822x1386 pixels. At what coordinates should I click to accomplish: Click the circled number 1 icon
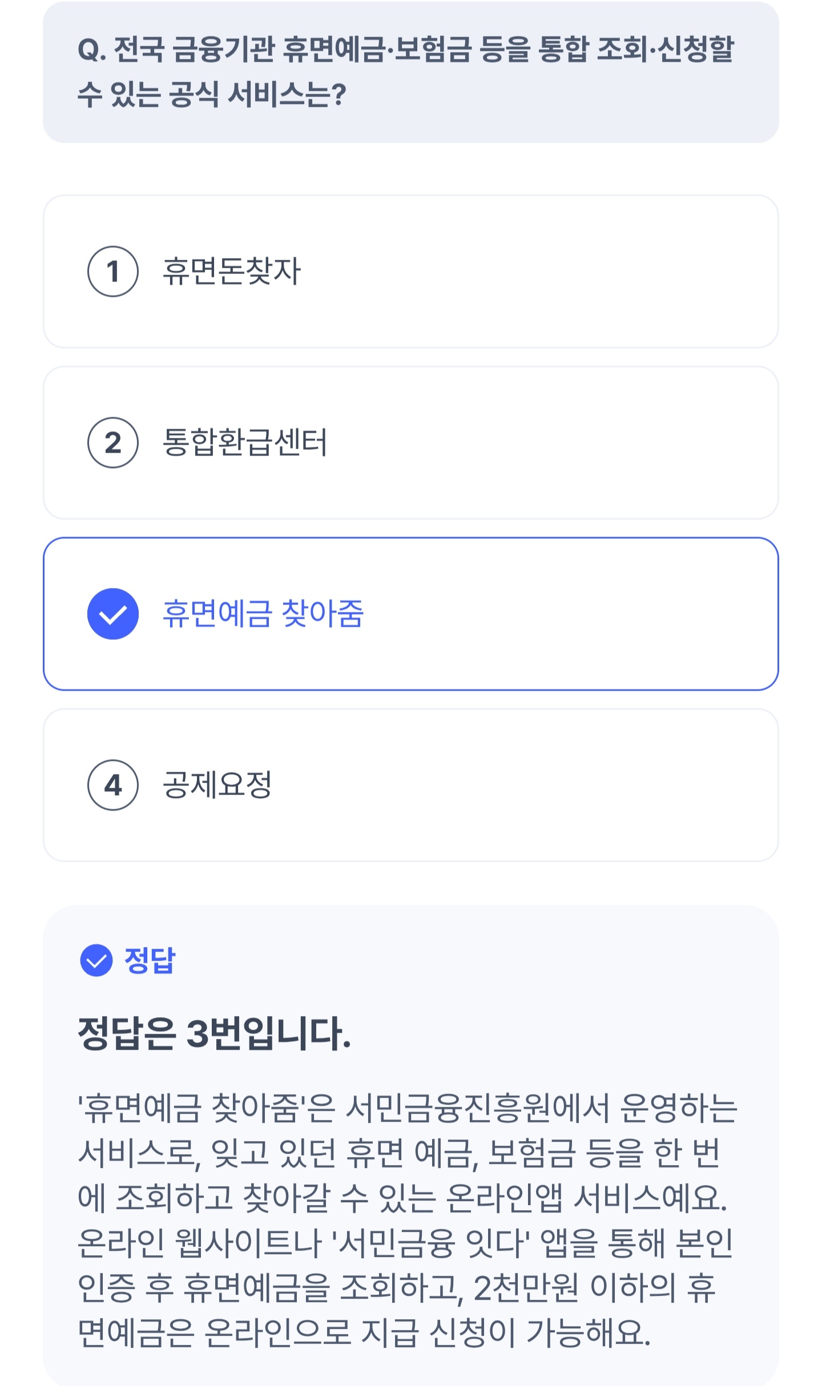pyautogui.click(x=112, y=271)
